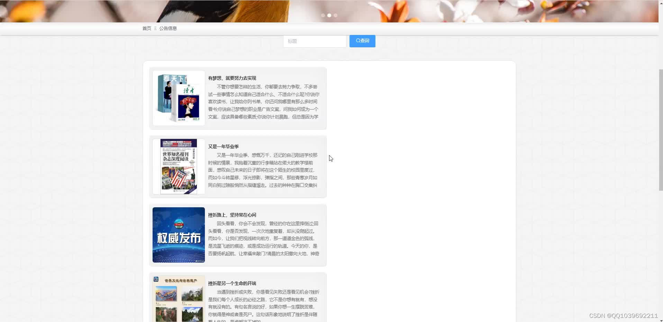Click inside the 标题 search input field
Image resolution: width=663 pixels, height=322 pixels.
pyautogui.click(x=314, y=41)
